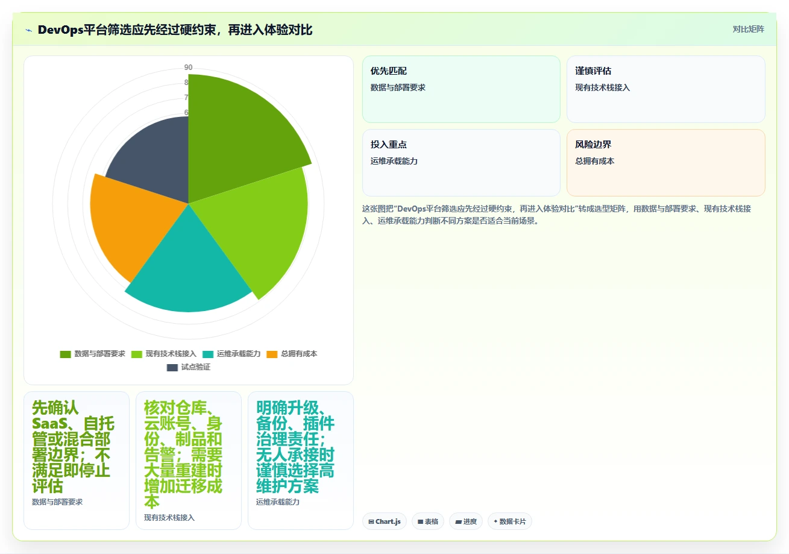Select the 数据卡片 tag chip
The height and width of the screenshot is (554, 789).
click(x=510, y=521)
